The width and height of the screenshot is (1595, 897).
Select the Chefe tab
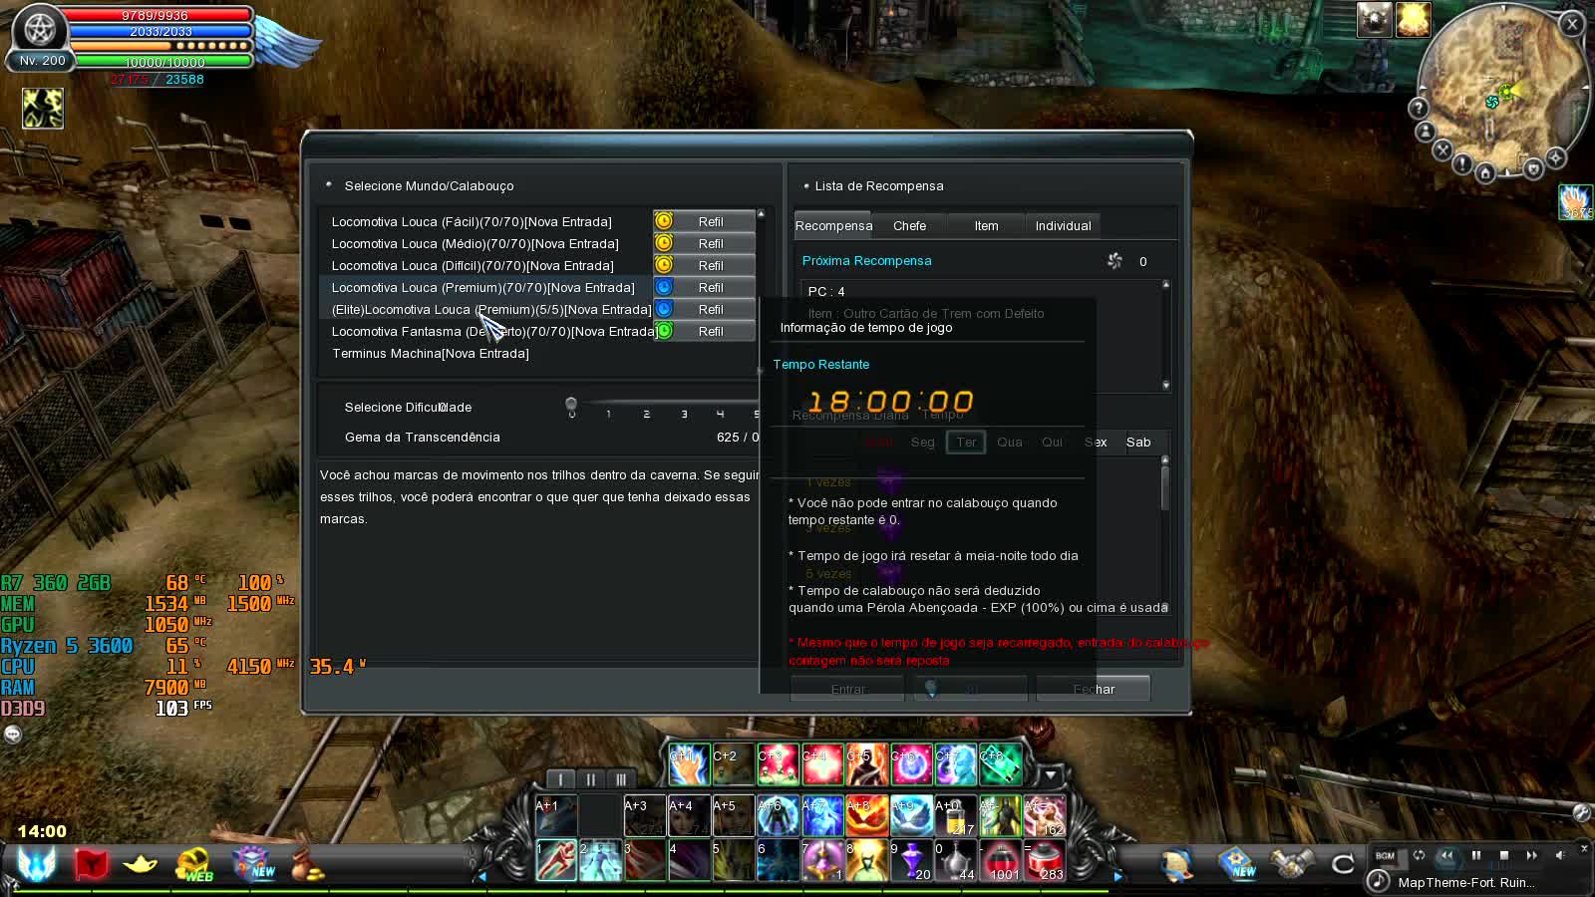909,226
